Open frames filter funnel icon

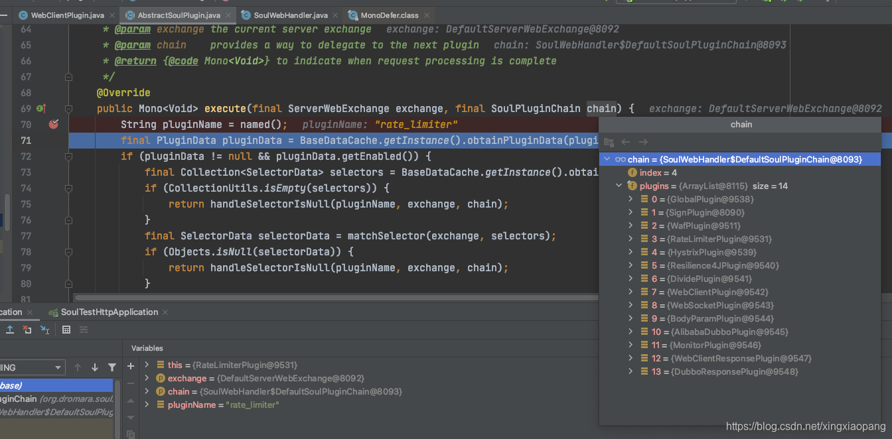tap(112, 367)
